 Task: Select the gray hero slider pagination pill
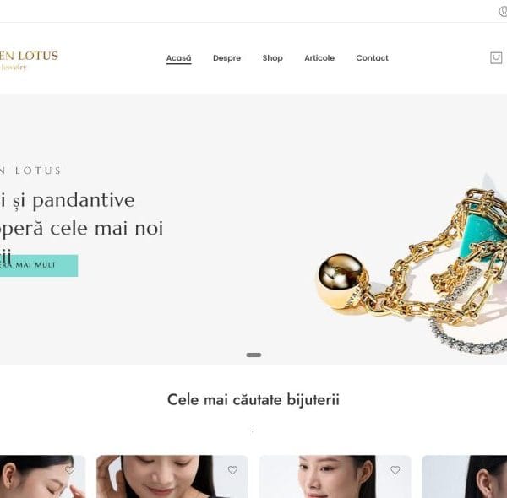[x=253, y=355]
